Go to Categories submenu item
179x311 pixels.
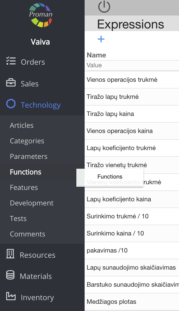point(27,141)
